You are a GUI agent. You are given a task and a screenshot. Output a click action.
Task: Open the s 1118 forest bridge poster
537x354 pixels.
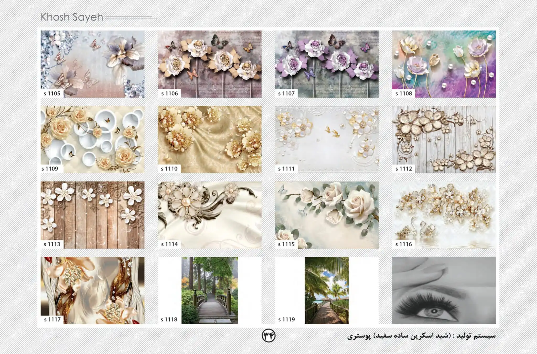click(x=210, y=290)
